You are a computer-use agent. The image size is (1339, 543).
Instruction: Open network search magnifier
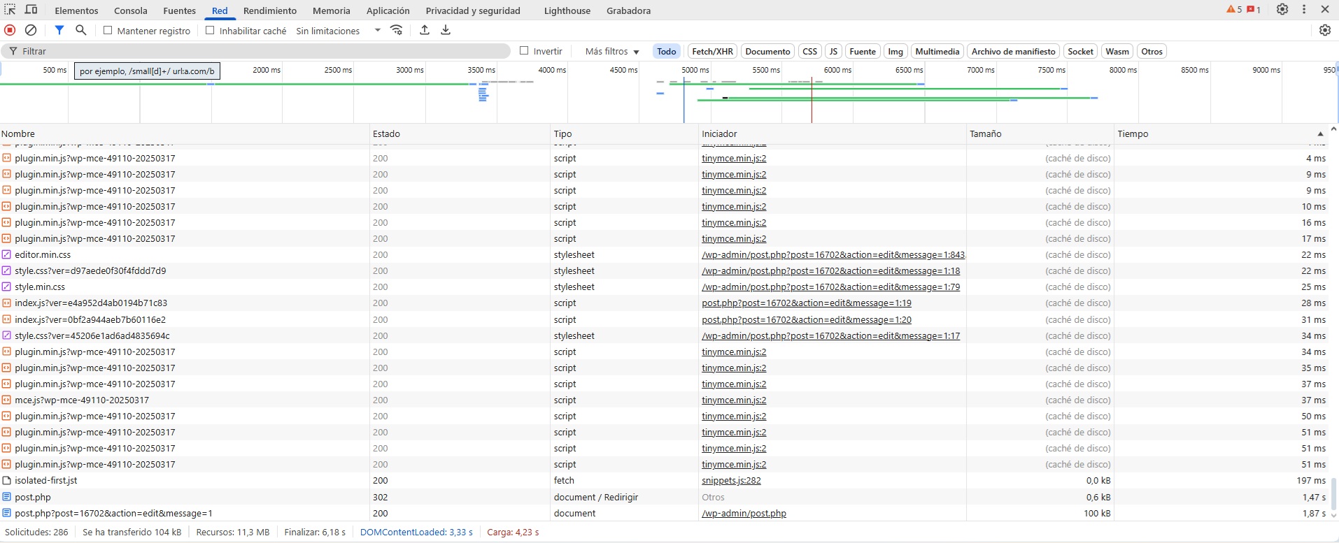[81, 30]
